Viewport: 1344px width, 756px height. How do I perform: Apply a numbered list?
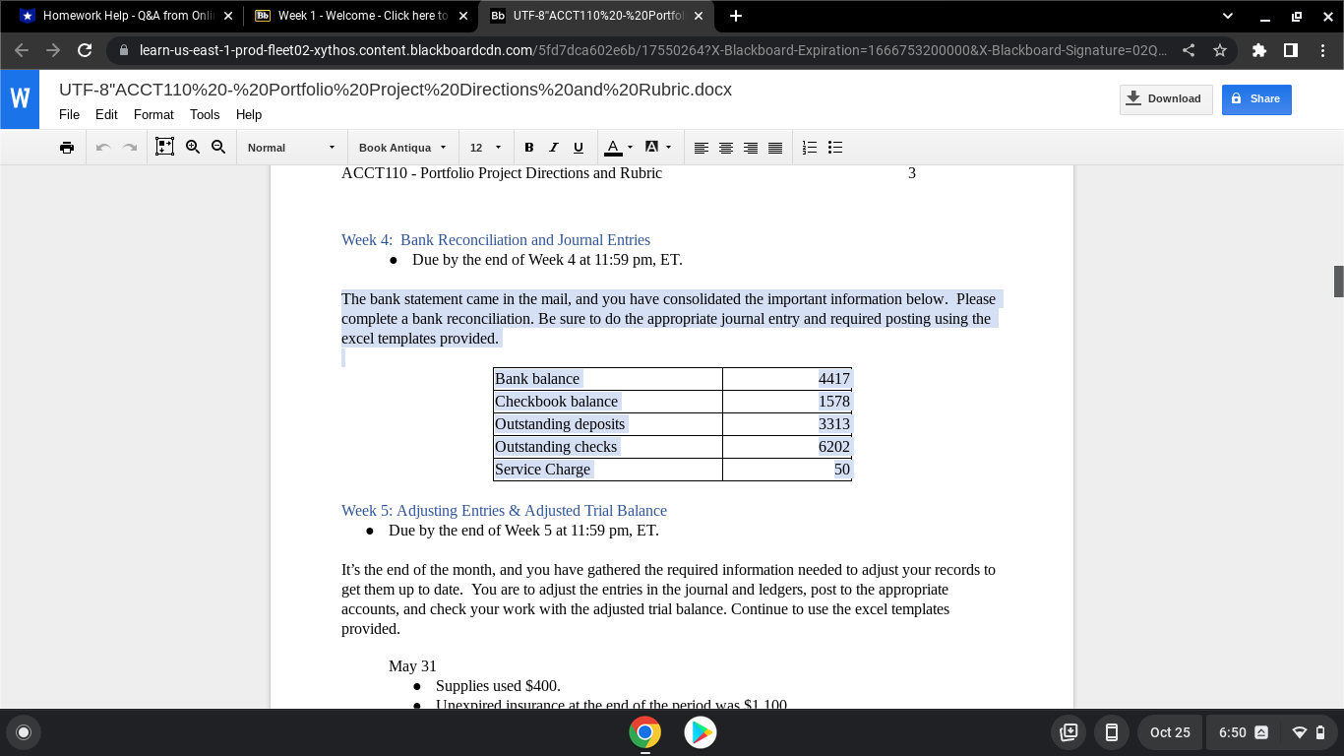[809, 147]
